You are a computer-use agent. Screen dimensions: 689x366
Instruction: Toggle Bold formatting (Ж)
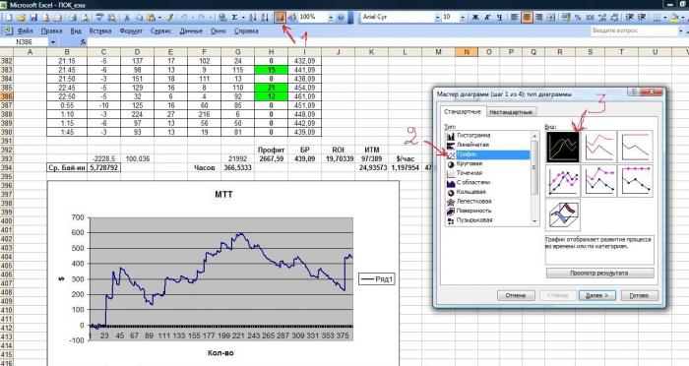(x=475, y=18)
